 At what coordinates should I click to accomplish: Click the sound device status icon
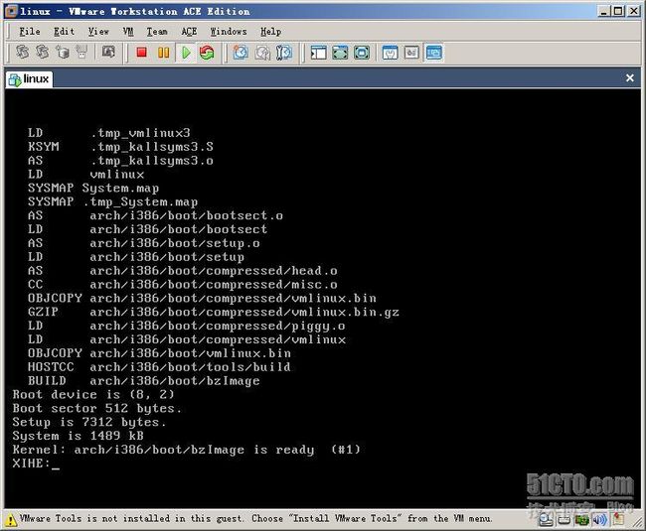point(600,520)
